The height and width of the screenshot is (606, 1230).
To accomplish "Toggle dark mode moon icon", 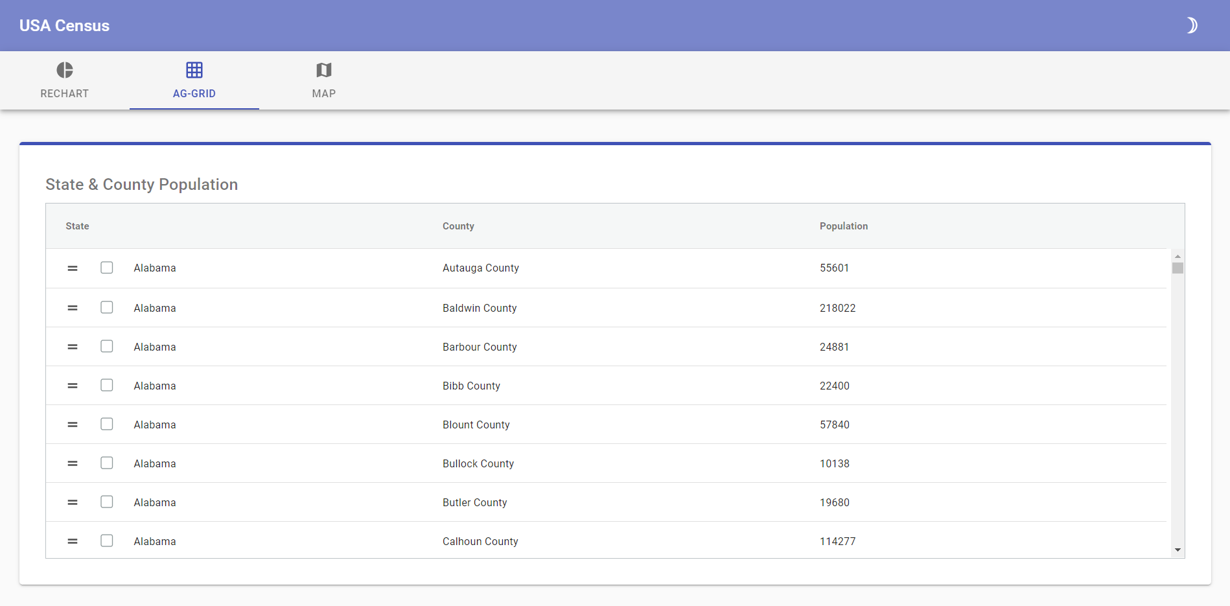I will coord(1191,25).
